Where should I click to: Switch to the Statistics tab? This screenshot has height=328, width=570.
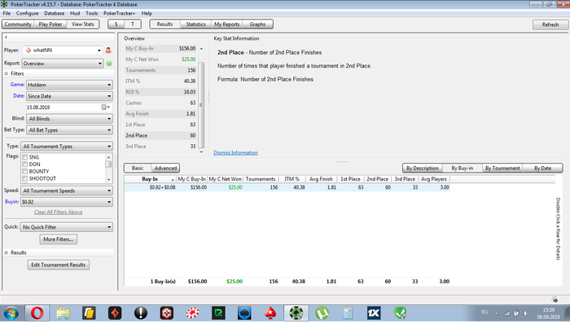click(196, 24)
